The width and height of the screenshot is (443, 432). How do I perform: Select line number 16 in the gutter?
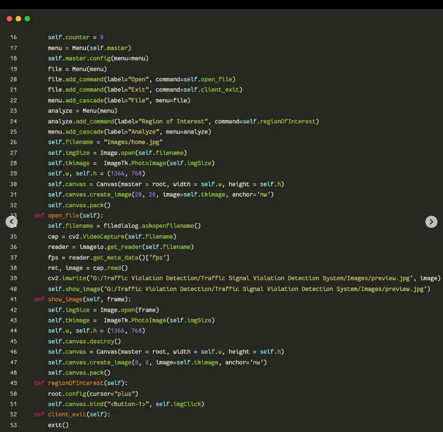[13, 37]
